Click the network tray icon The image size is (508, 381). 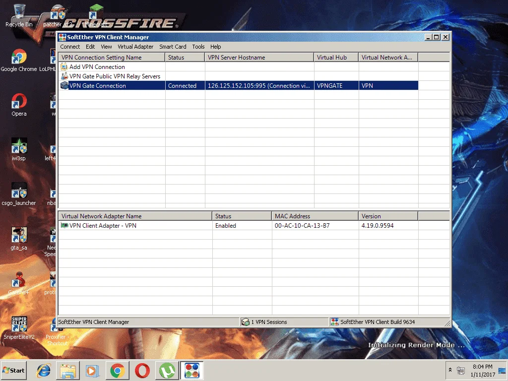[x=461, y=370]
